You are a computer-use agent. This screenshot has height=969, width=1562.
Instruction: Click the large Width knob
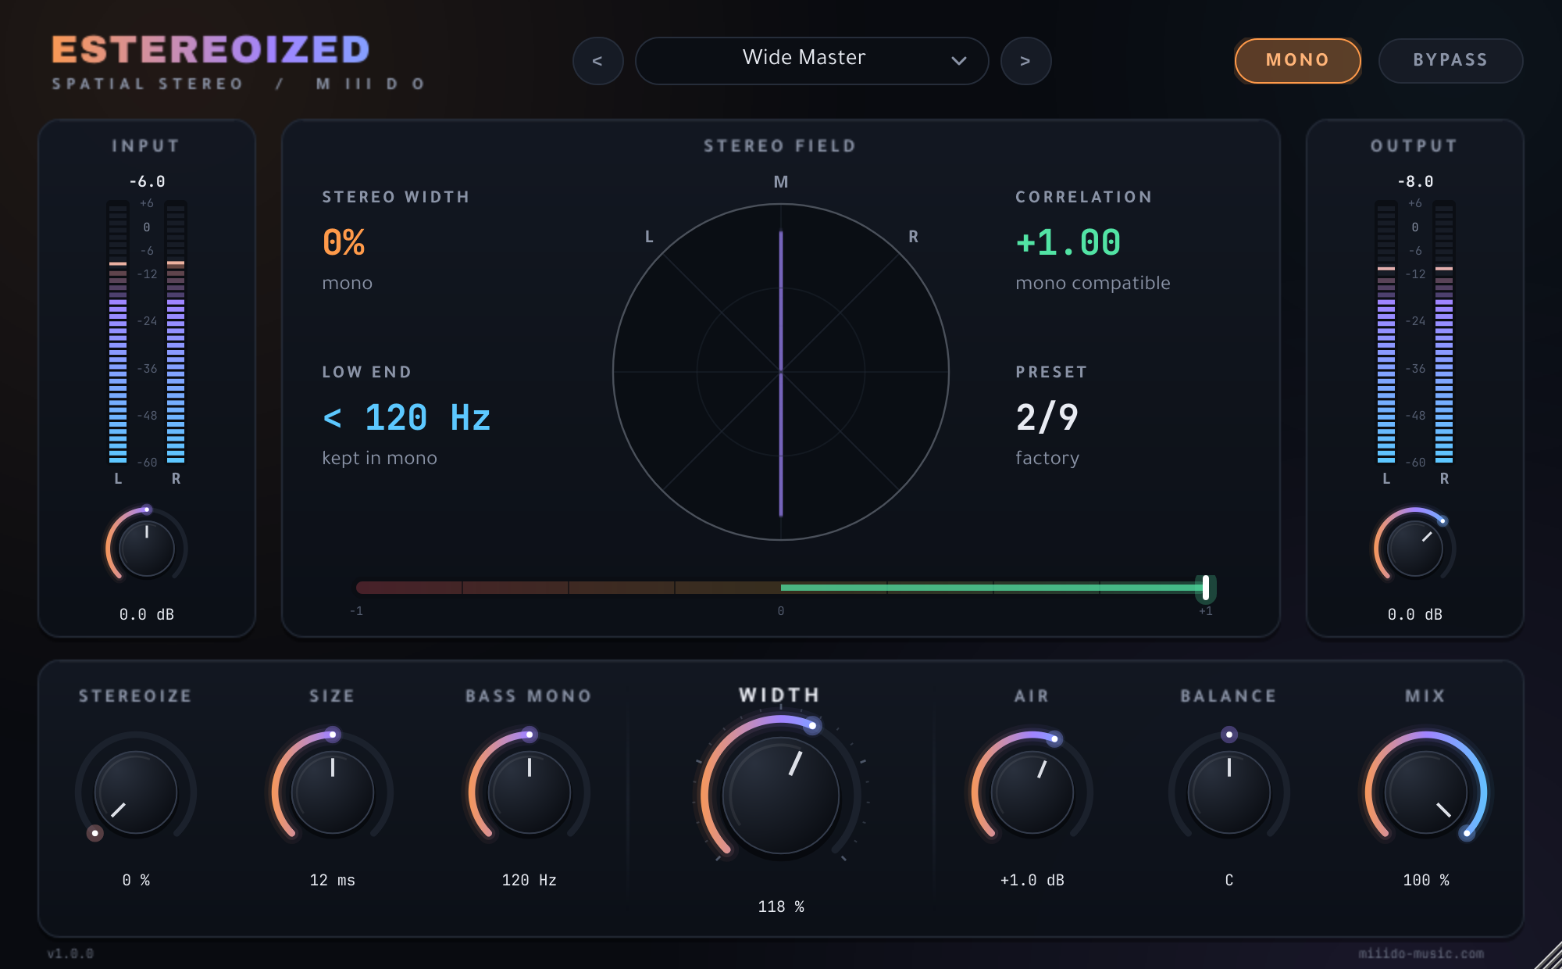point(781,796)
